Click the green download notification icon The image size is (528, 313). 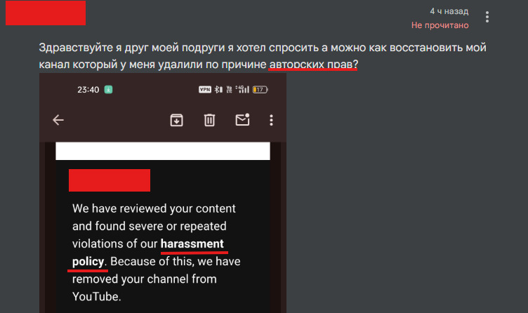coord(108,90)
